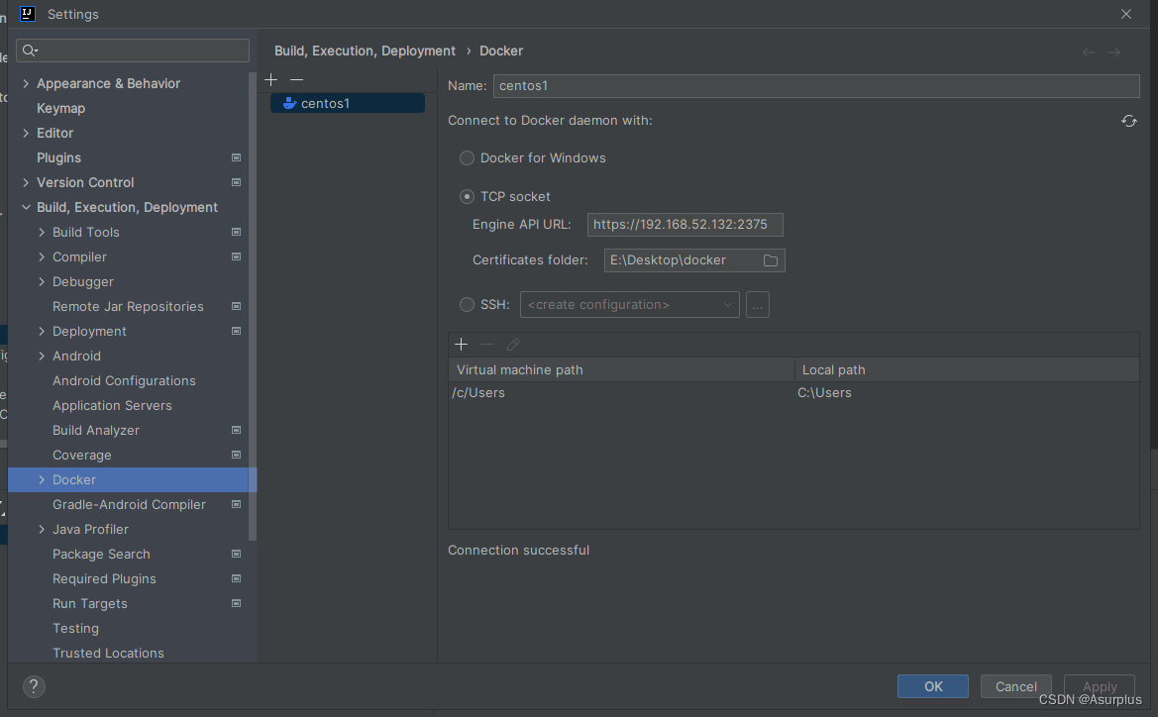Close the Settings dialog
The image size is (1158, 717).
coord(1126,14)
